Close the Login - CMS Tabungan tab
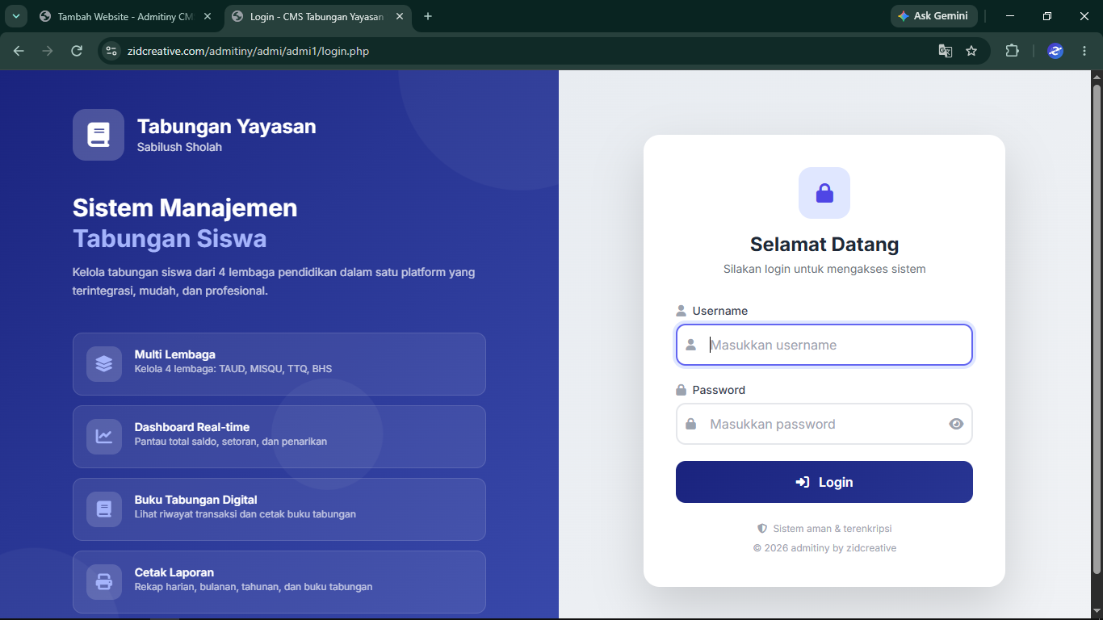Viewport: 1103px width, 620px height. point(399,16)
